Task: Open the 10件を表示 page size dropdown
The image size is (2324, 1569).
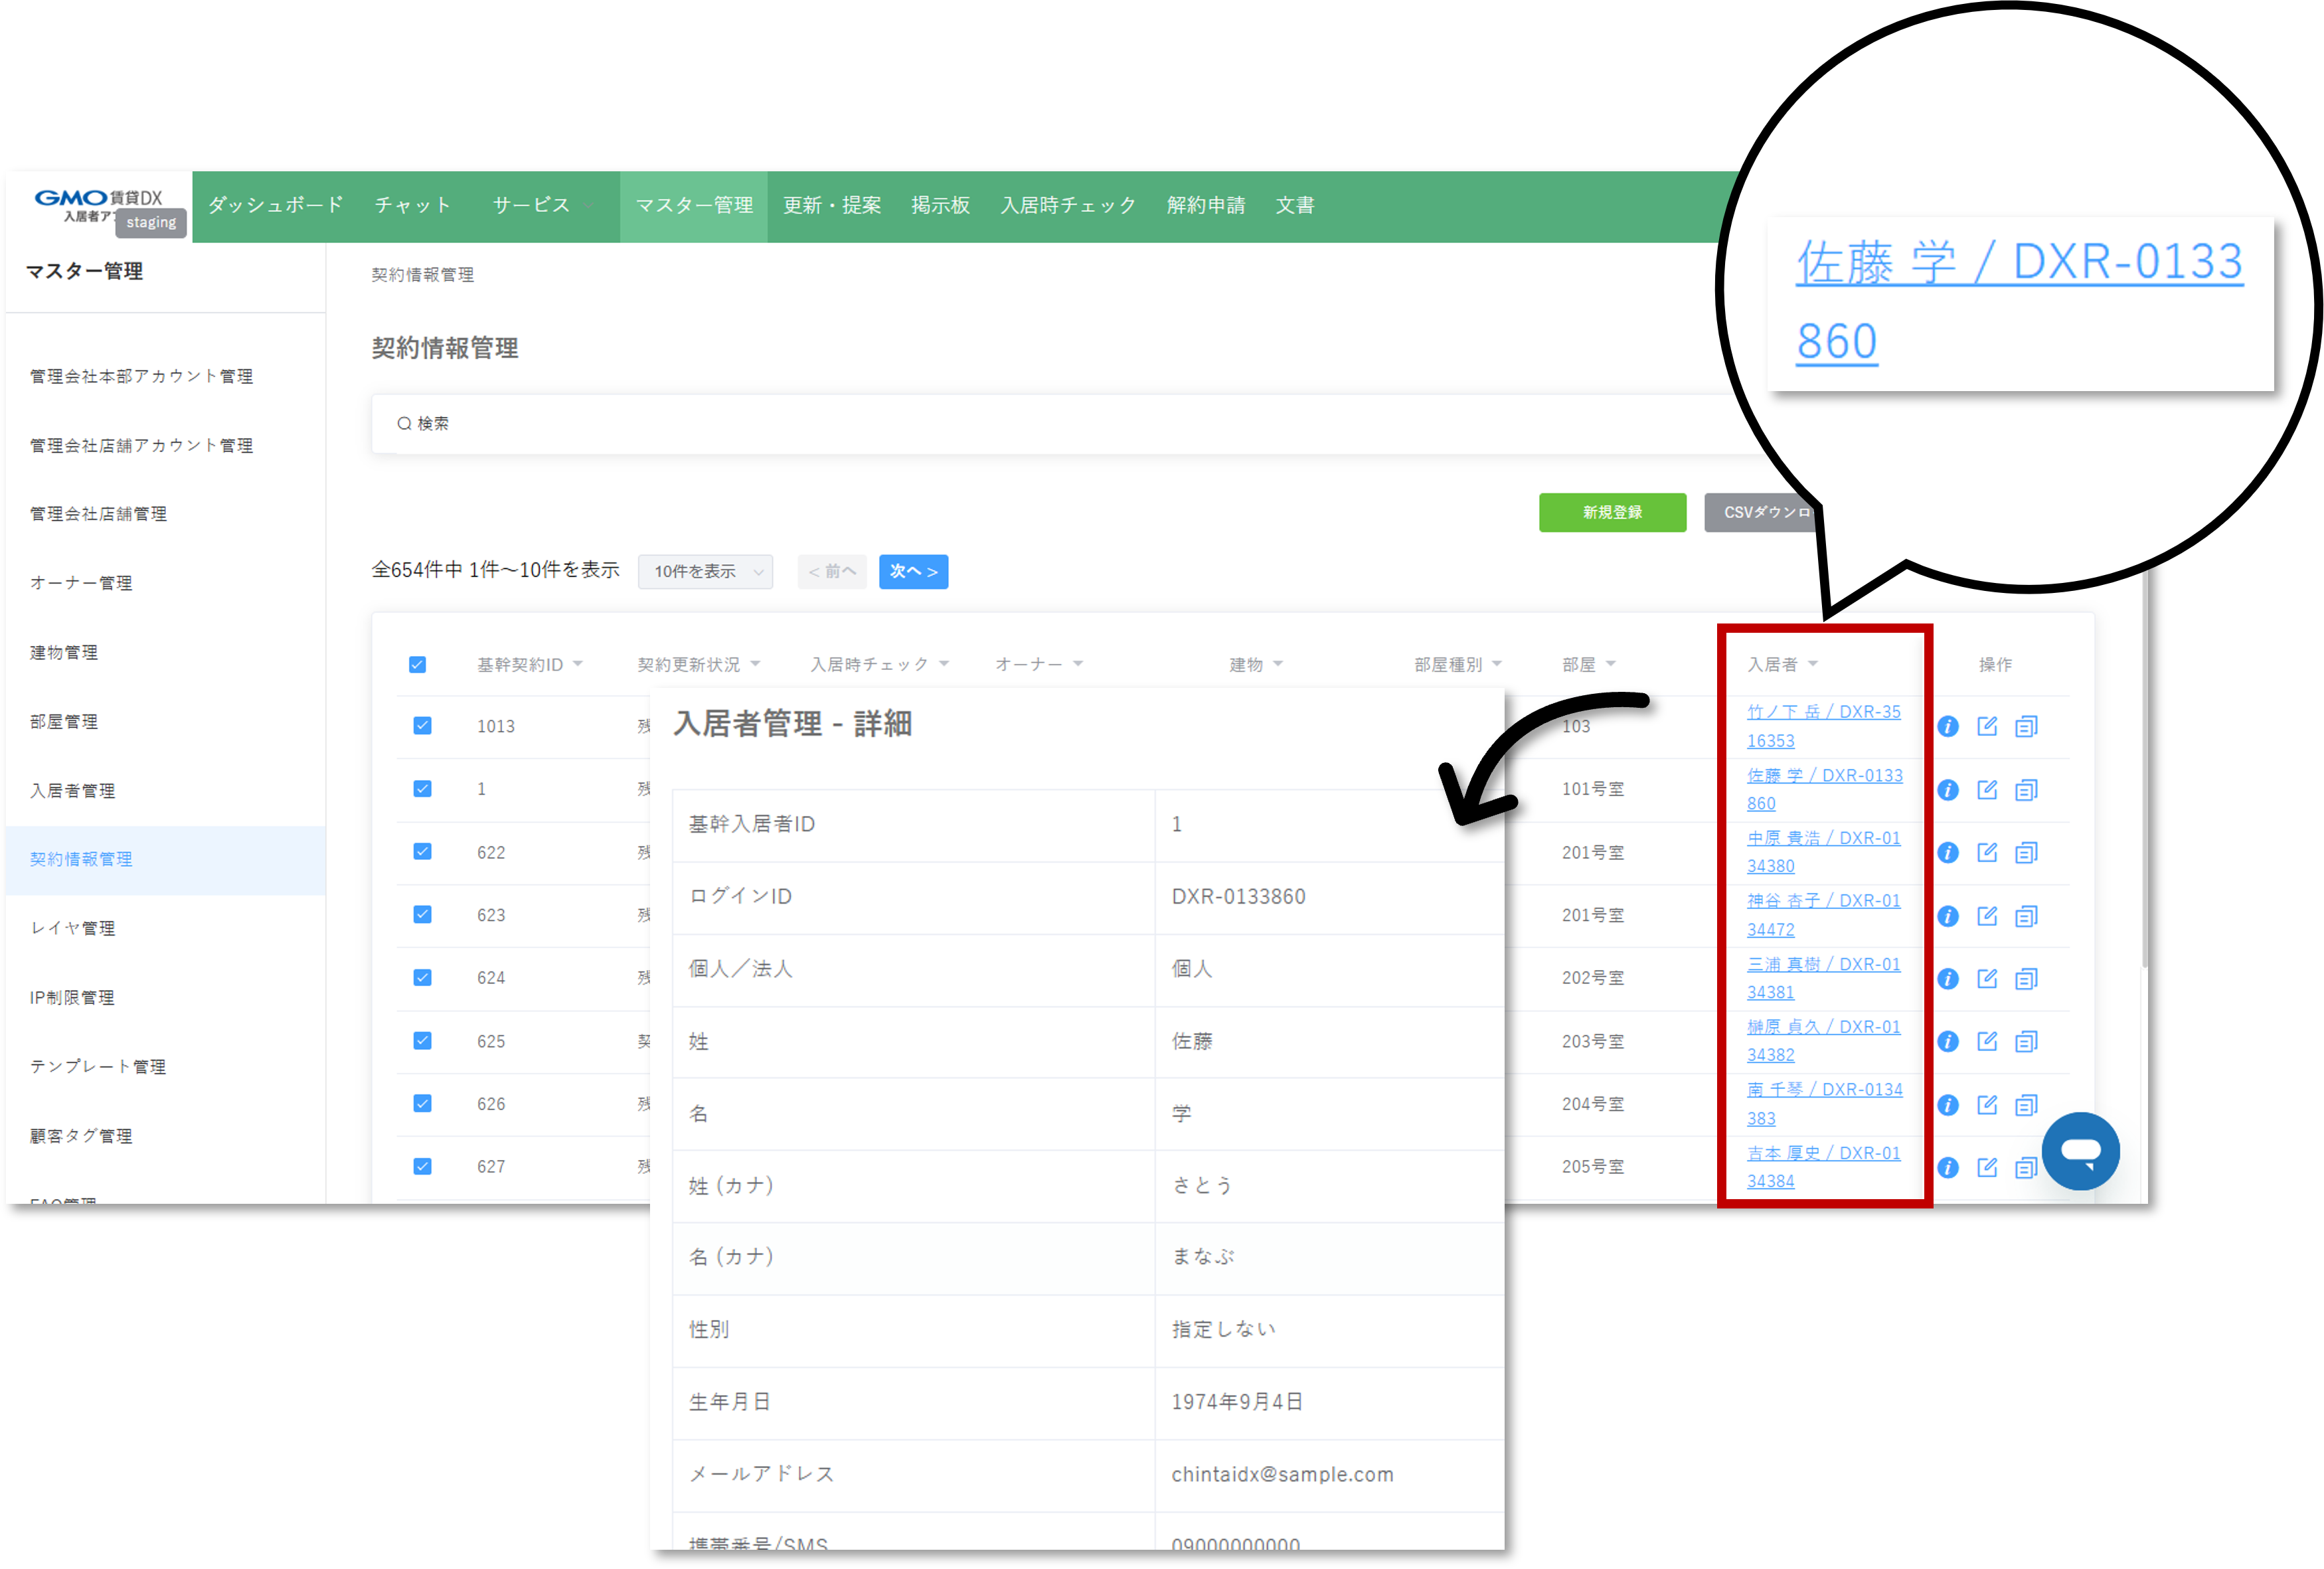Action: click(x=705, y=571)
